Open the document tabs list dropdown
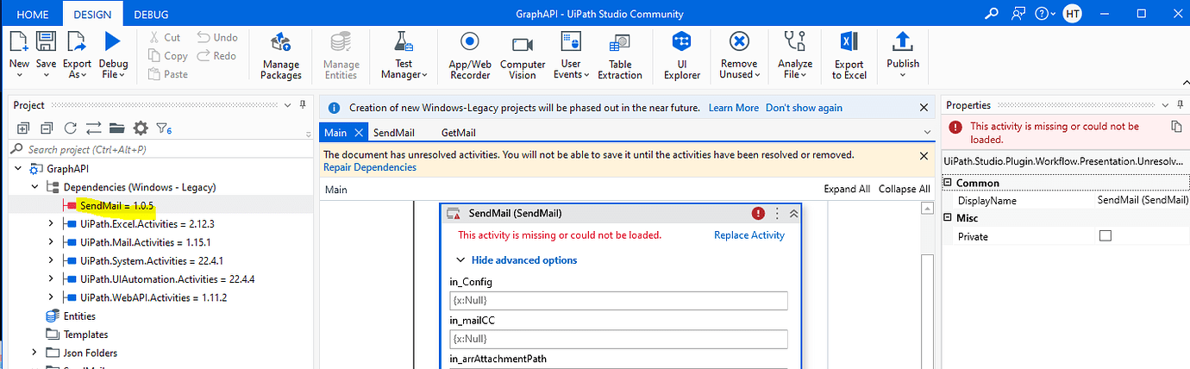 tap(927, 133)
